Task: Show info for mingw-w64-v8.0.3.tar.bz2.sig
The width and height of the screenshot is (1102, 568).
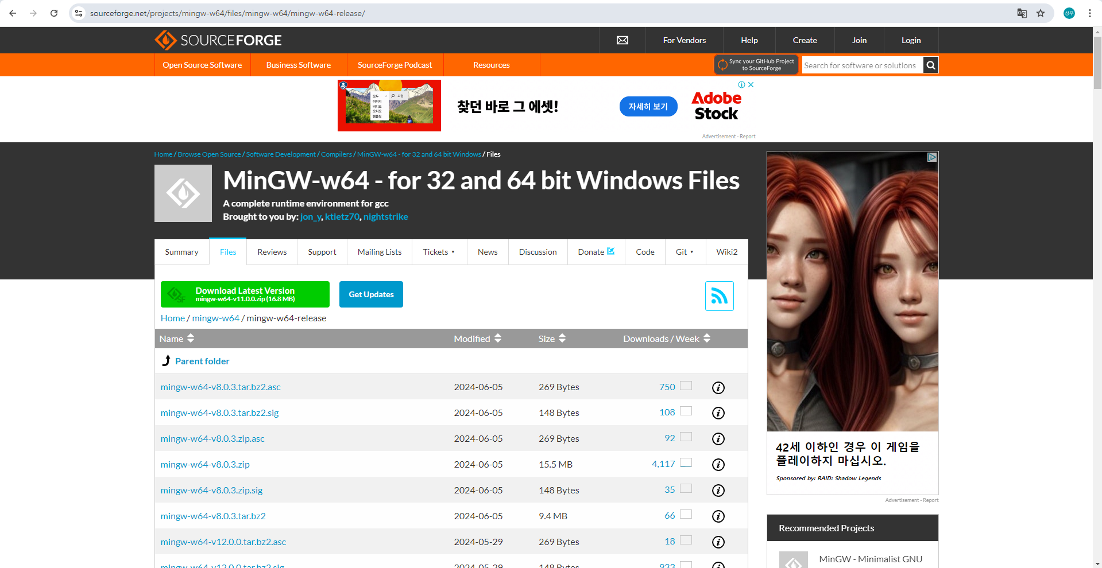Action: pyautogui.click(x=718, y=413)
